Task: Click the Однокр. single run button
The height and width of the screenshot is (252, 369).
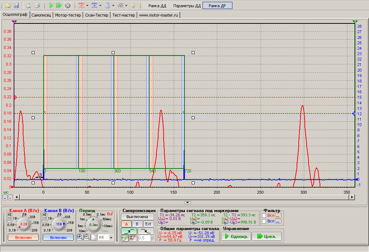Action: pos(236,236)
